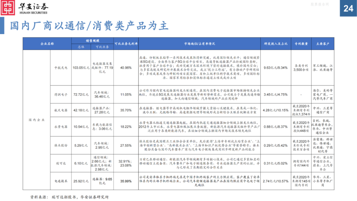357x201 pixels.
Task: Click the 销售规模 header cell
Action: 93,41
